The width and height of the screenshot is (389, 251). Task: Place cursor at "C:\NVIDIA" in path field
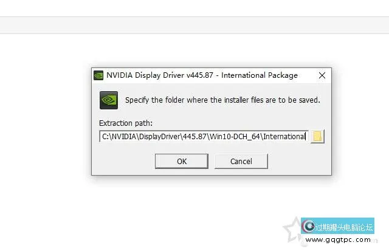119,136
